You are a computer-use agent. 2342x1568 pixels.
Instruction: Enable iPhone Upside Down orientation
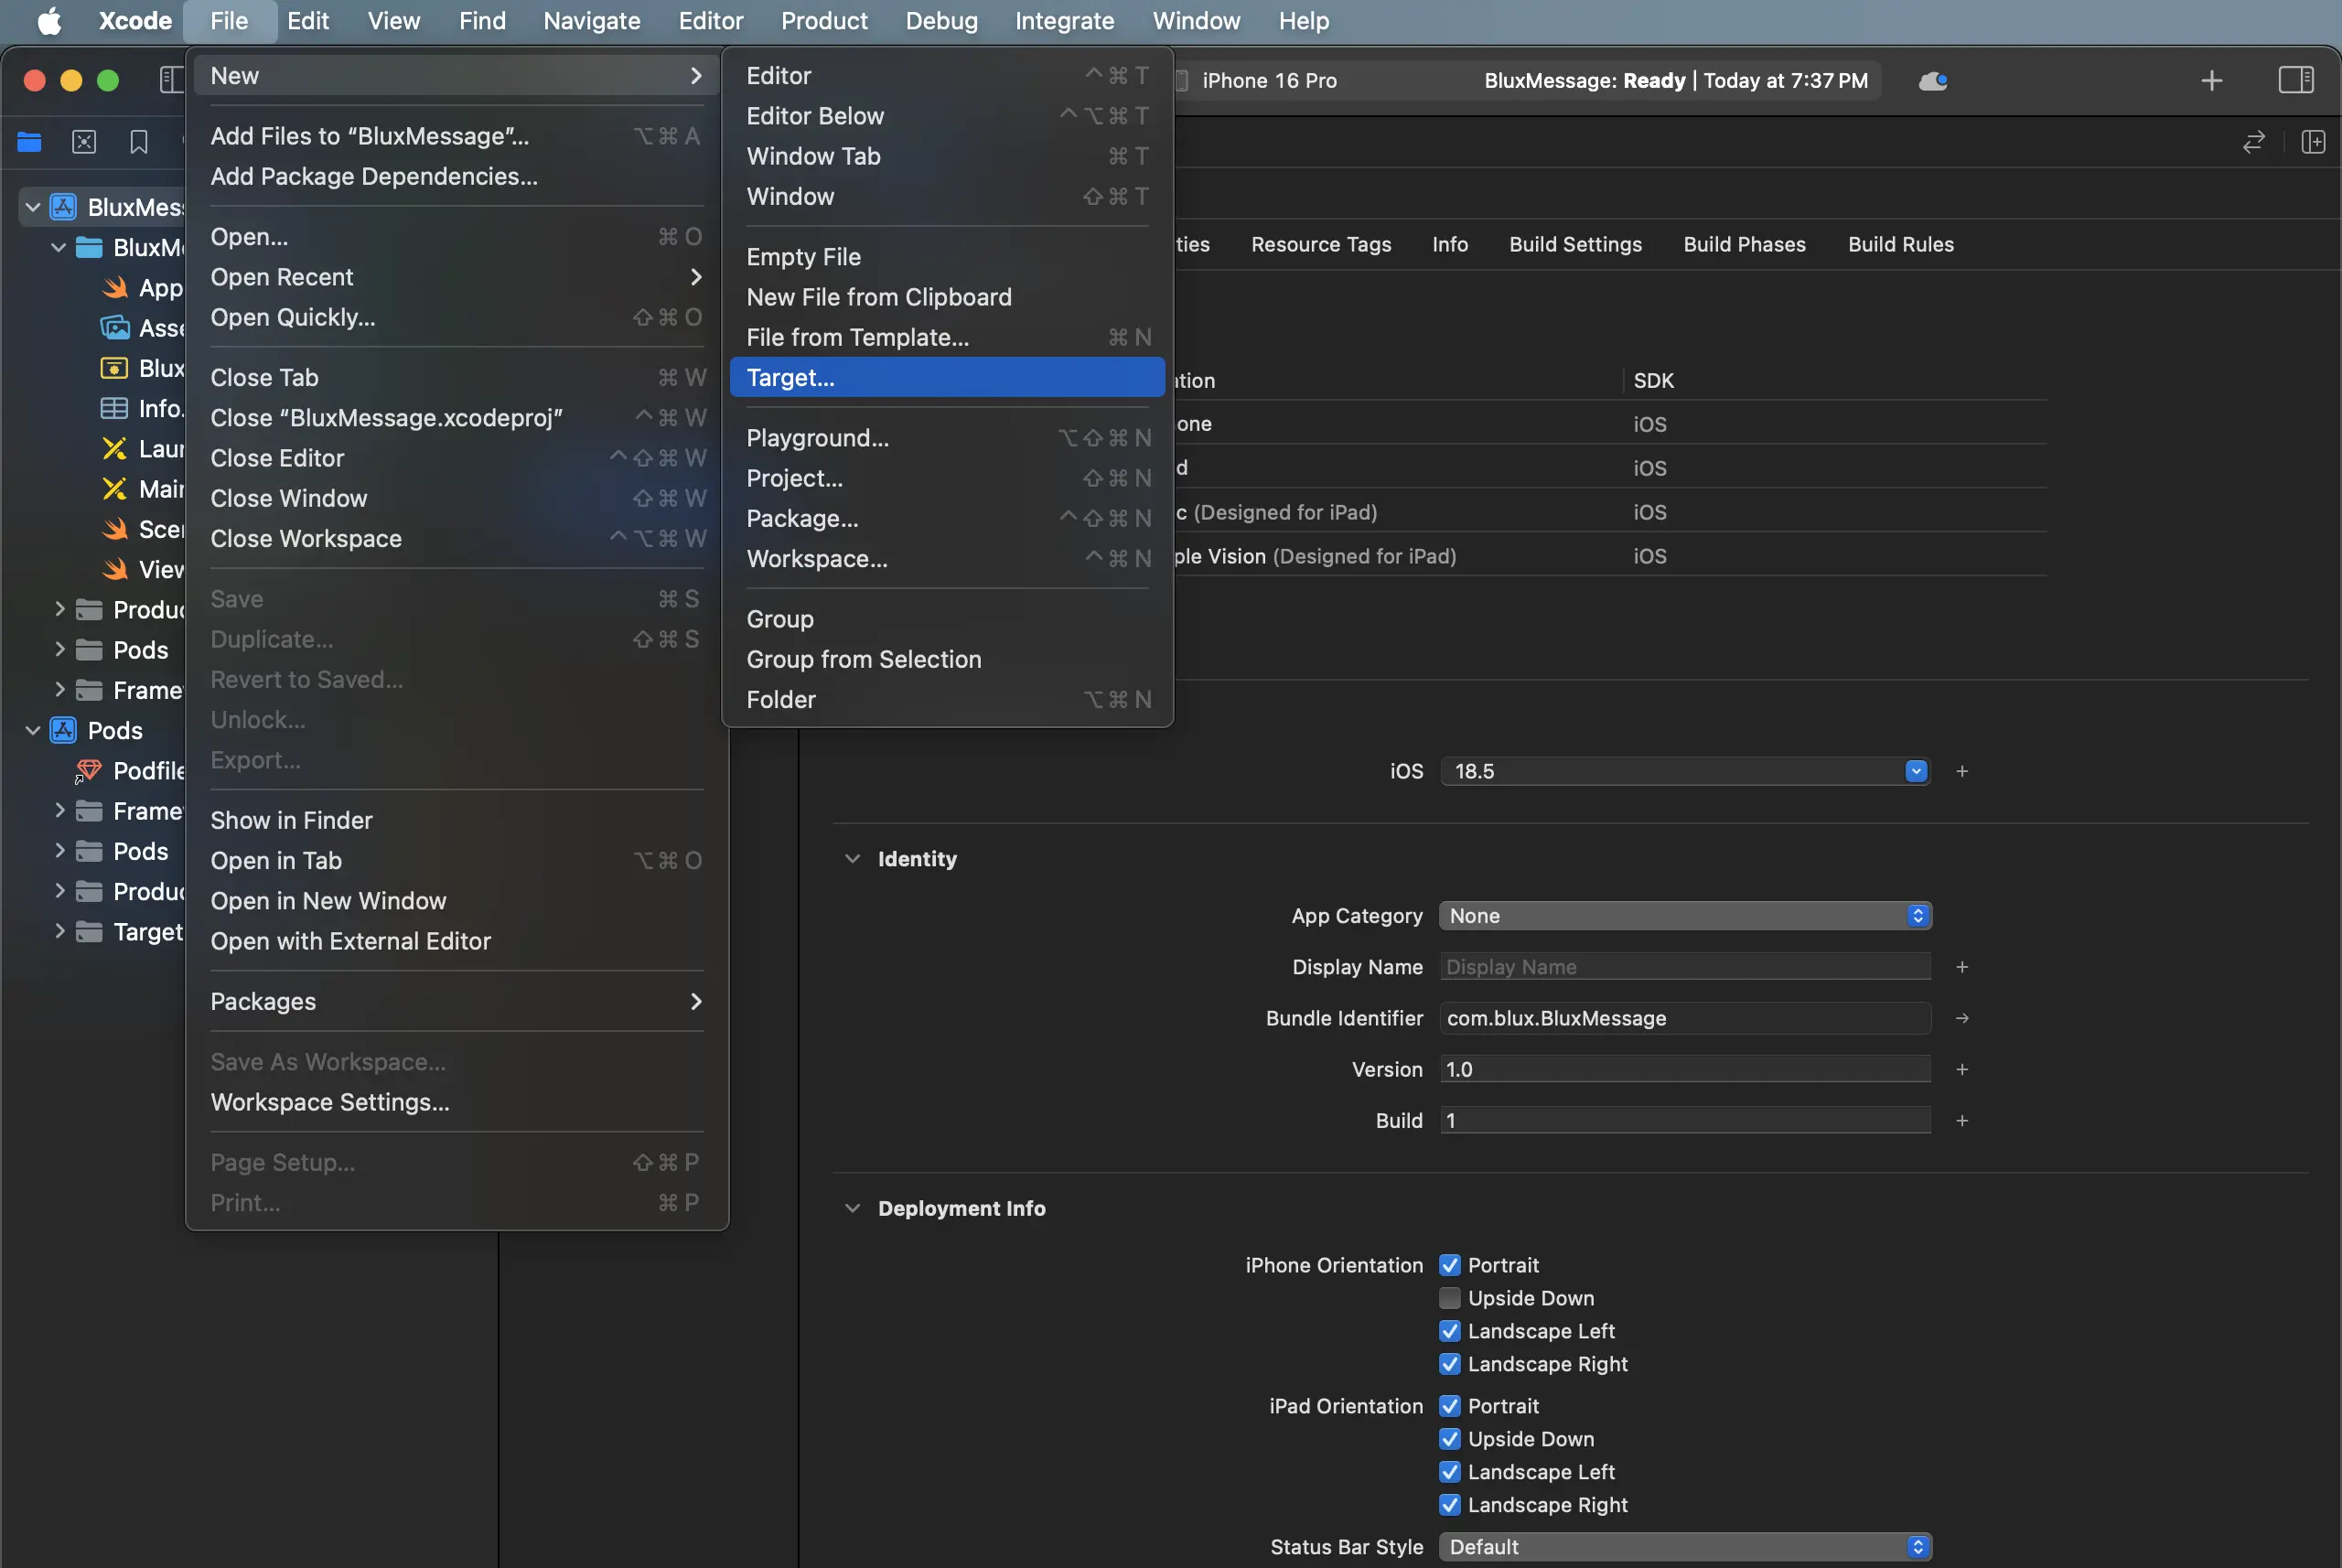[1450, 1298]
